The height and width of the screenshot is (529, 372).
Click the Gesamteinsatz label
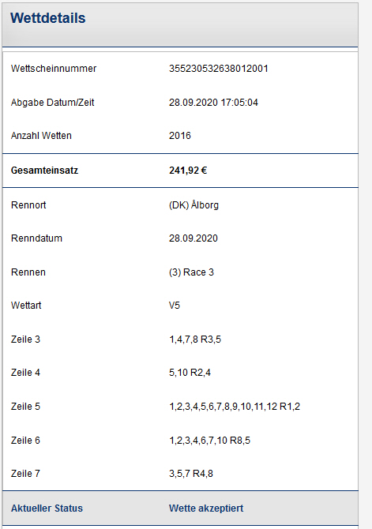tap(44, 171)
